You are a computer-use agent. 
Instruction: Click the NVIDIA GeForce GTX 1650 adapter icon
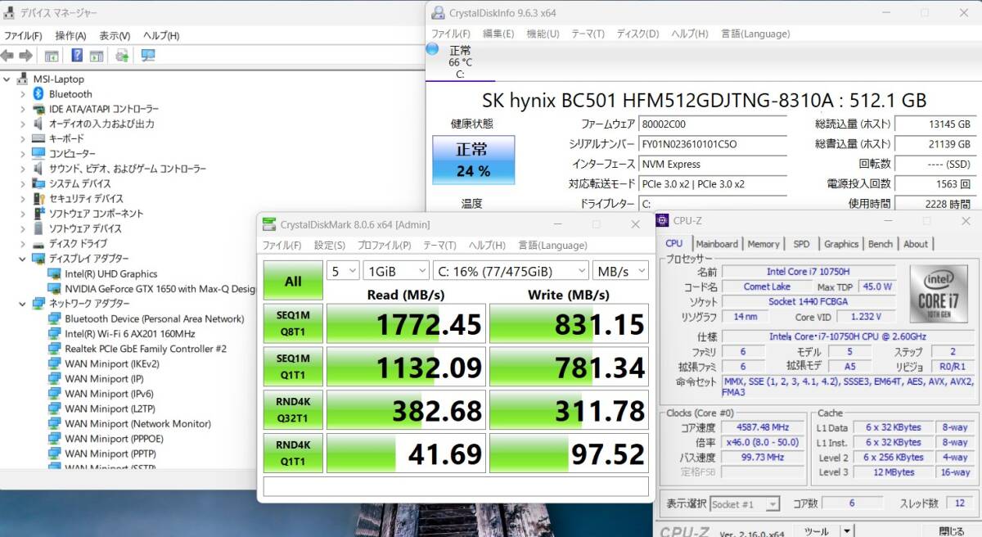tap(55, 289)
